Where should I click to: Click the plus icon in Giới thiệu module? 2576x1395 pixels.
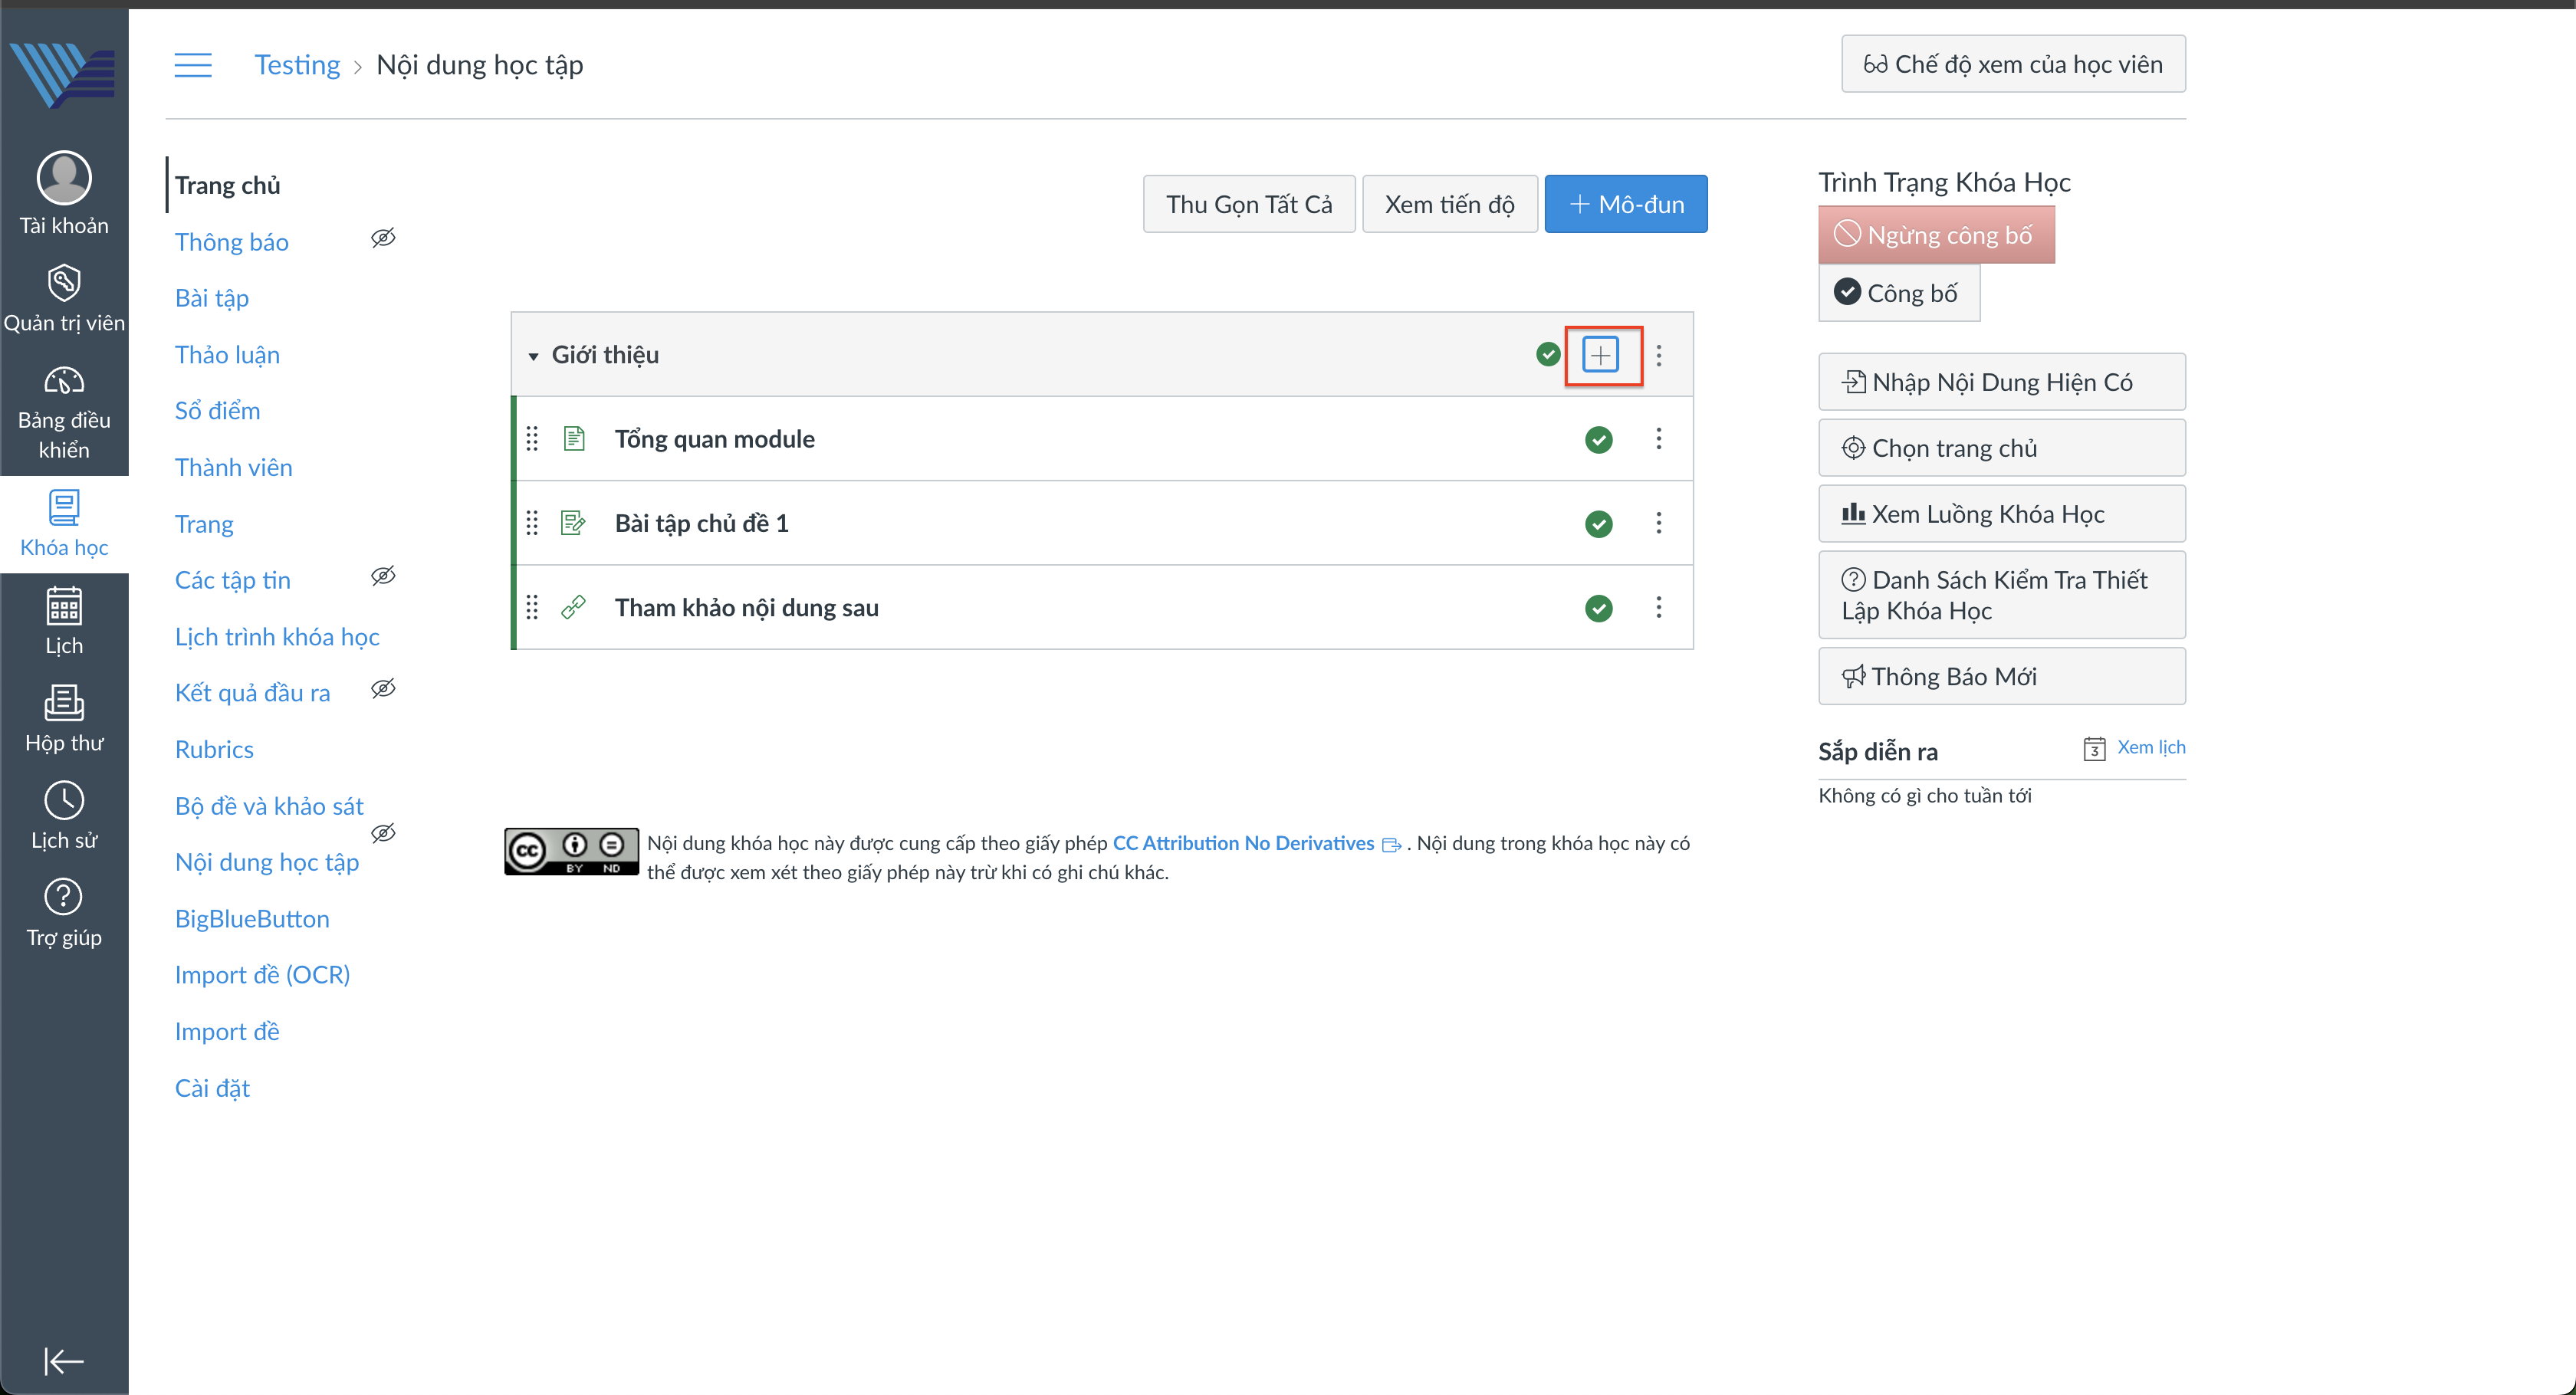pyautogui.click(x=1600, y=355)
